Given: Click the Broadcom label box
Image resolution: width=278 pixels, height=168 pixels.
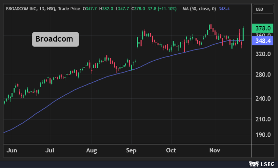Looking at the screenshot, I should pyautogui.click(x=56, y=39).
